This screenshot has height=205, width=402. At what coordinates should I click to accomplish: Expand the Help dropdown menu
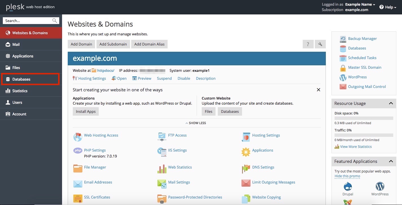click(388, 7)
